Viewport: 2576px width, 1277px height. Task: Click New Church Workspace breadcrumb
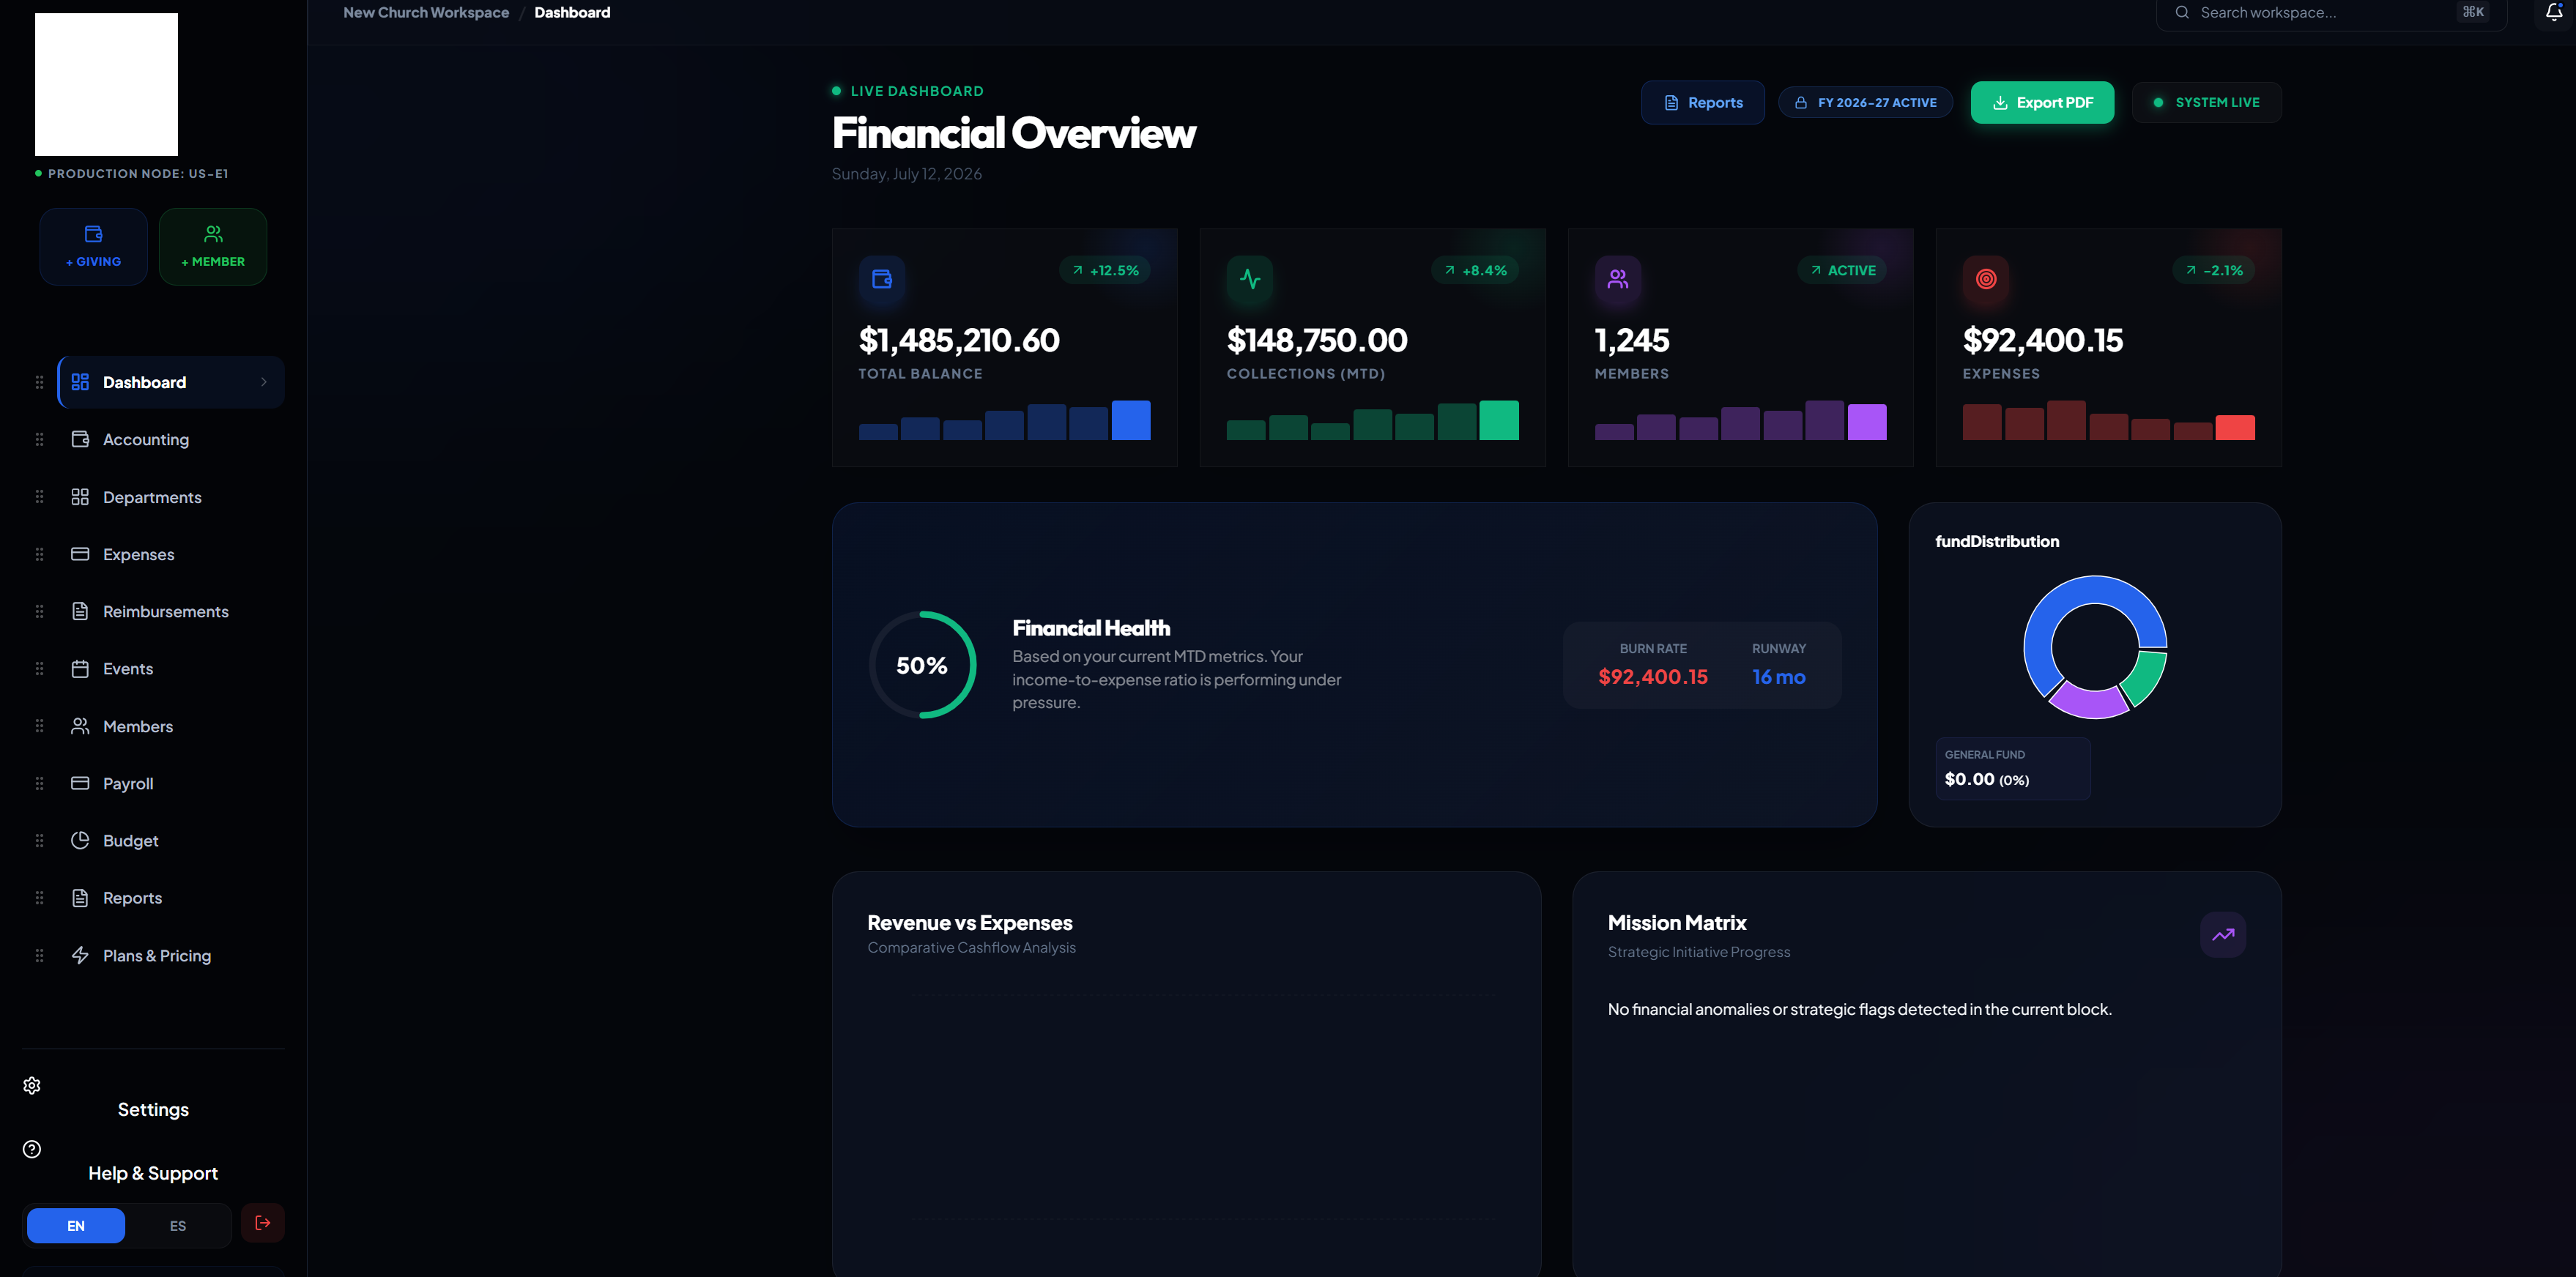pyautogui.click(x=426, y=12)
